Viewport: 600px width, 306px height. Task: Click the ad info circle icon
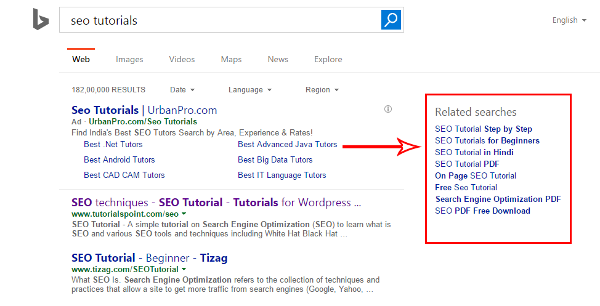pyautogui.click(x=388, y=110)
